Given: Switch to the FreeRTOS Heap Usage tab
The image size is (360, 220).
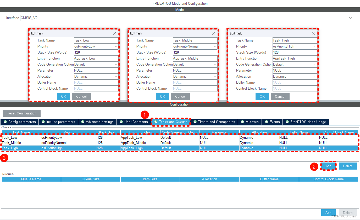Looking at the screenshot, I should point(306,122).
